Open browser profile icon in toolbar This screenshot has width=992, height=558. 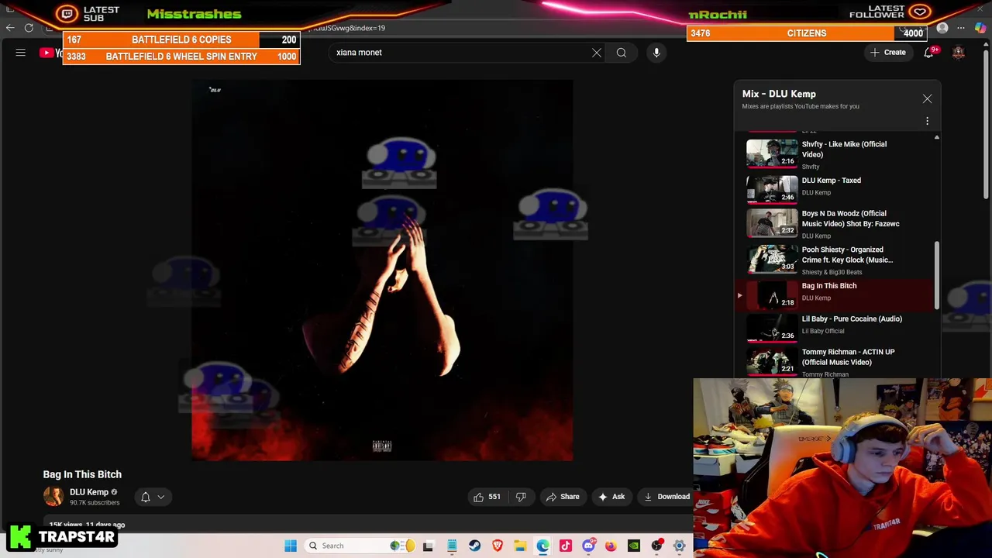click(x=942, y=28)
